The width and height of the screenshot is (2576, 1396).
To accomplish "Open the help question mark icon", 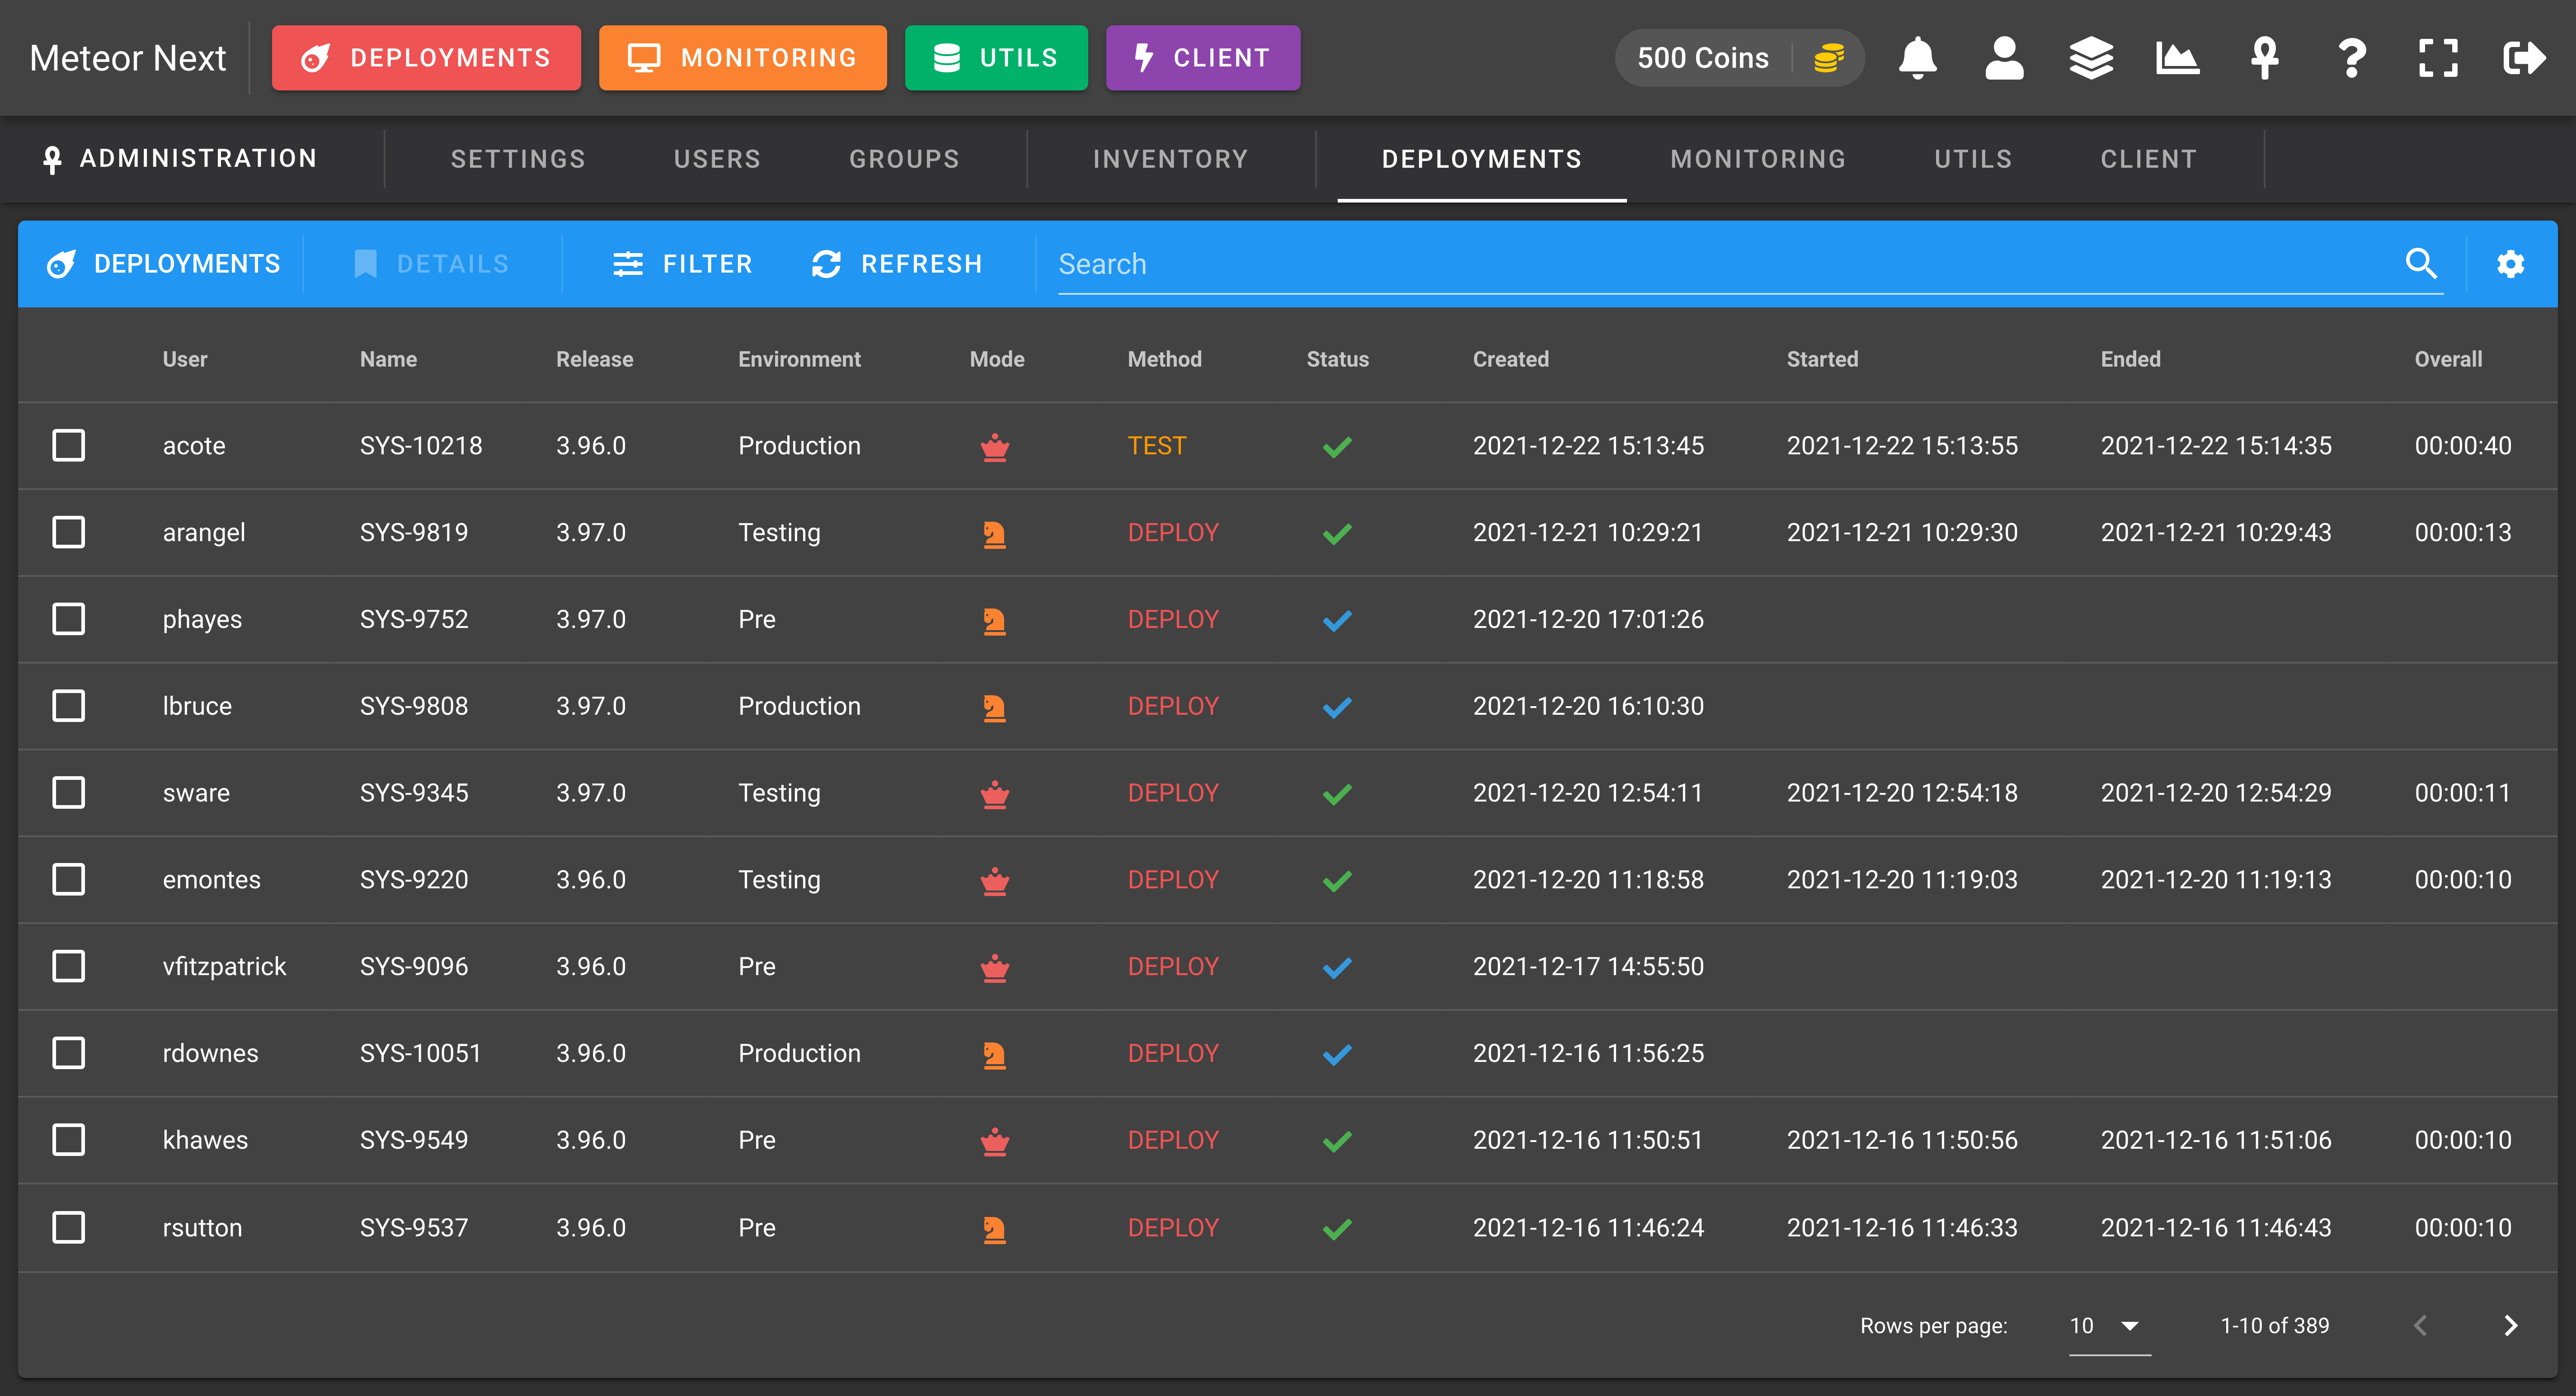I will pyautogui.click(x=2351, y=58).
